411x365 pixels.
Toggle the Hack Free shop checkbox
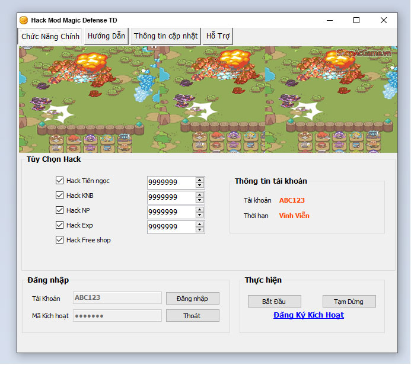coord(59,240)
